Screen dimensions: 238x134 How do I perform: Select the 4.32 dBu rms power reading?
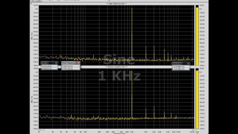(181, 67)
